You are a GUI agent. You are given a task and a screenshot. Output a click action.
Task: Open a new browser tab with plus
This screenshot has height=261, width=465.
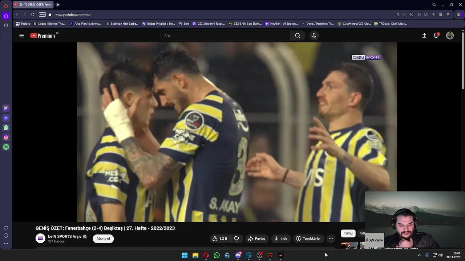57,5
